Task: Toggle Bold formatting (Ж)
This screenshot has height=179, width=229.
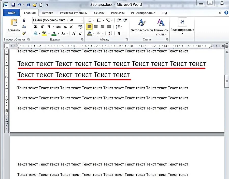Action: [x=35, y=26]
